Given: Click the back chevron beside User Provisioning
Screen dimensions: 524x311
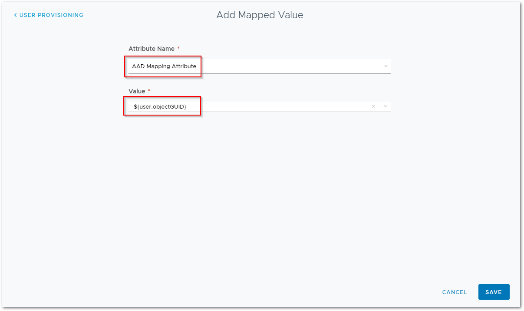Looking at the screenshot, I should tap(16, 15).
